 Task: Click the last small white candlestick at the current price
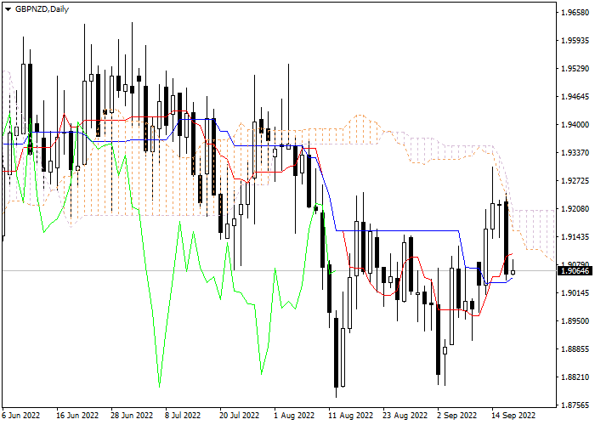tap(513, 272)
